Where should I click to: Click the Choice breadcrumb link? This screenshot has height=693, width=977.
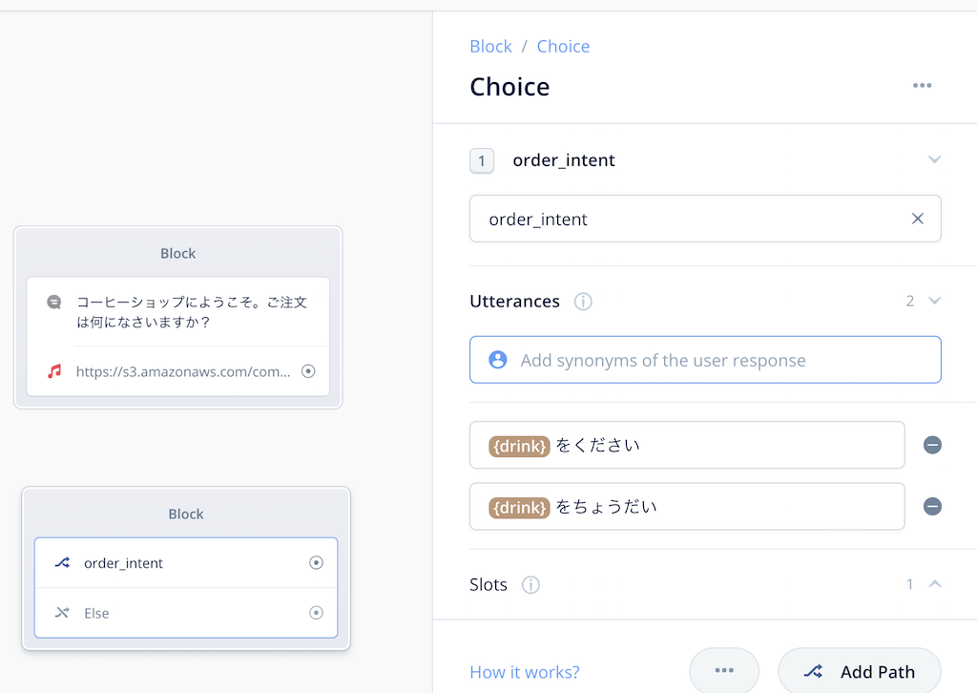[563, 46]
